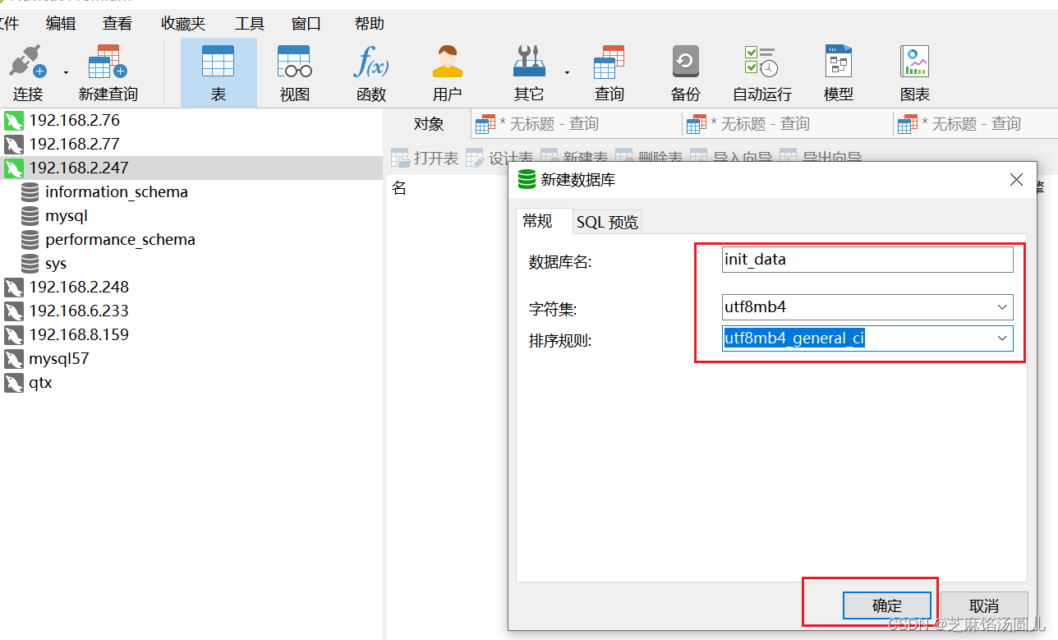
Task: Click the connection icon beside 192.168.2.76
Action: click(x=14, y=122)
